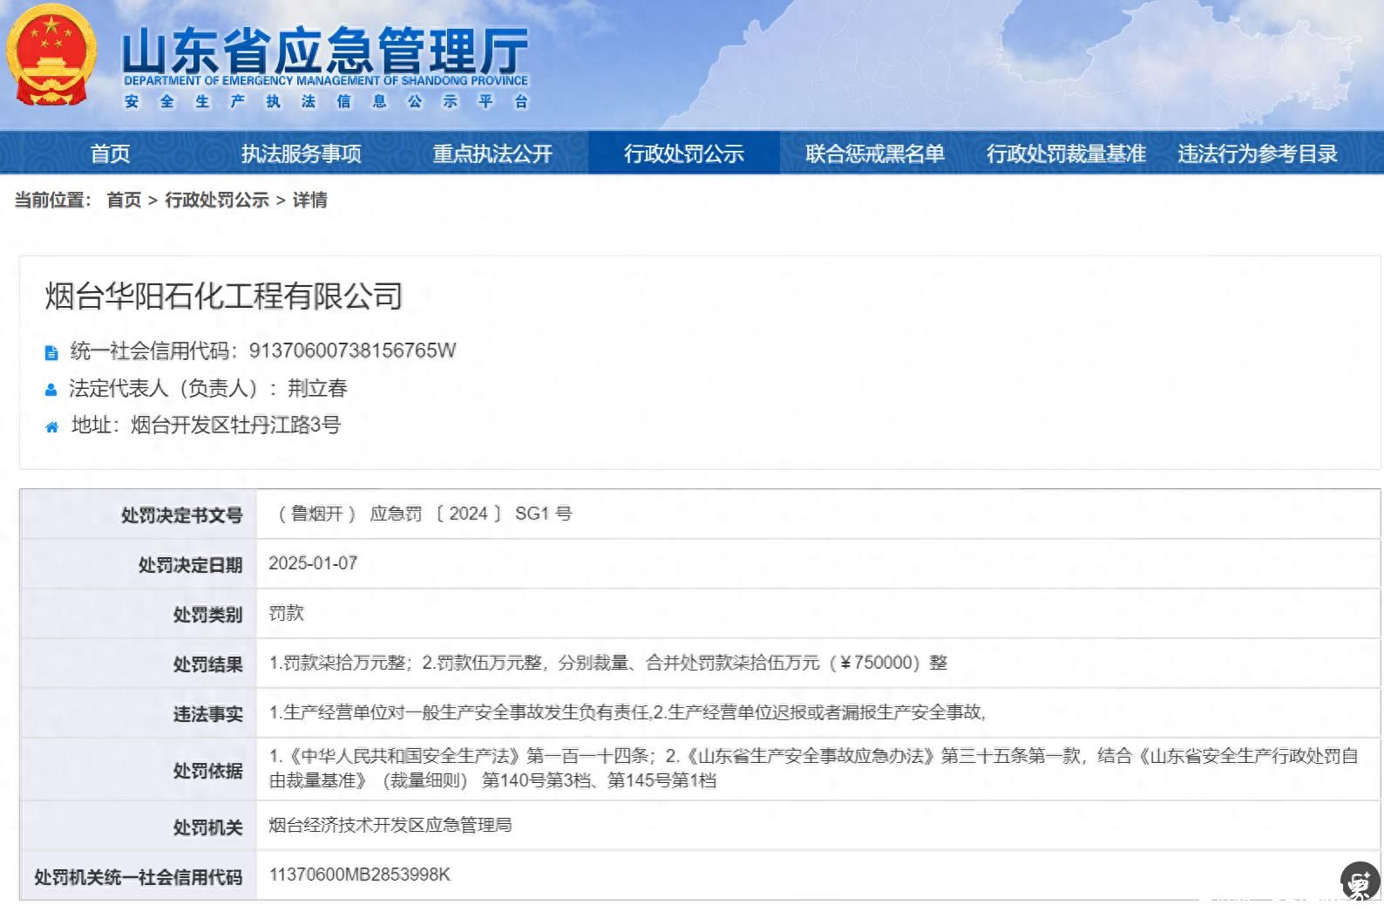Screen dimensions: 1384x919
Task: Click the date value 2025-01-07
Action: [x=313, y=563]
